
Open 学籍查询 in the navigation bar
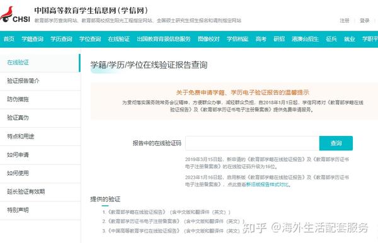pyautogui.click(x=32, y=39)
